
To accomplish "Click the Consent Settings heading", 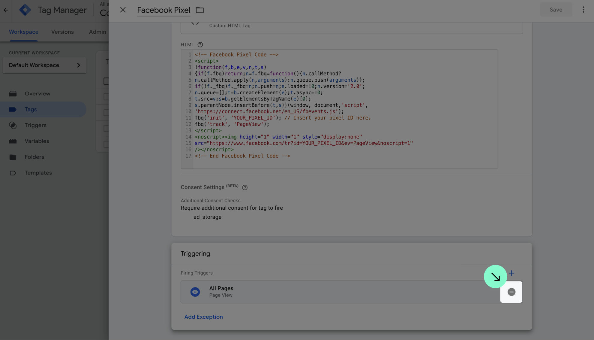I will (202, 187).
